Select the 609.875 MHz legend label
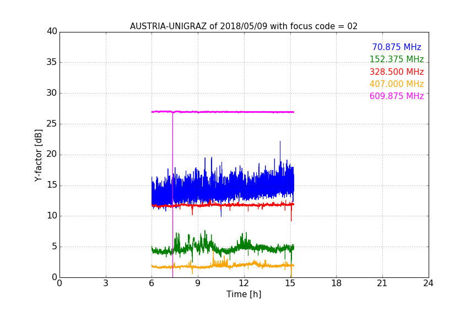Viewport: 476px width, 317px height. click(397, 96)
